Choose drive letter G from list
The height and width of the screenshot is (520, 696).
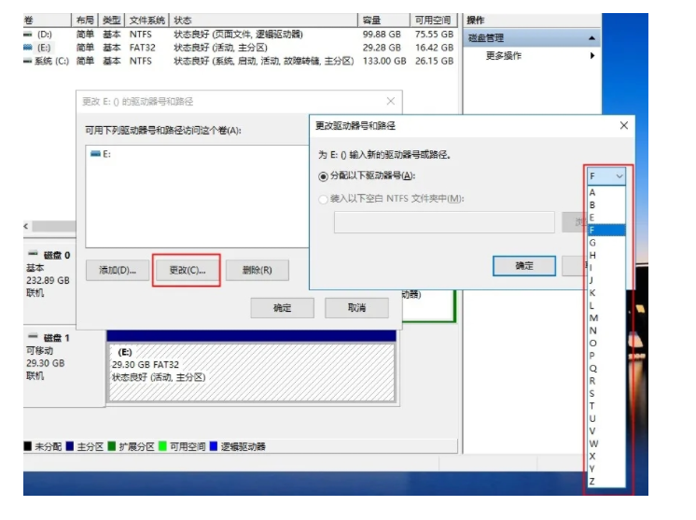click(x=593, y=243)
